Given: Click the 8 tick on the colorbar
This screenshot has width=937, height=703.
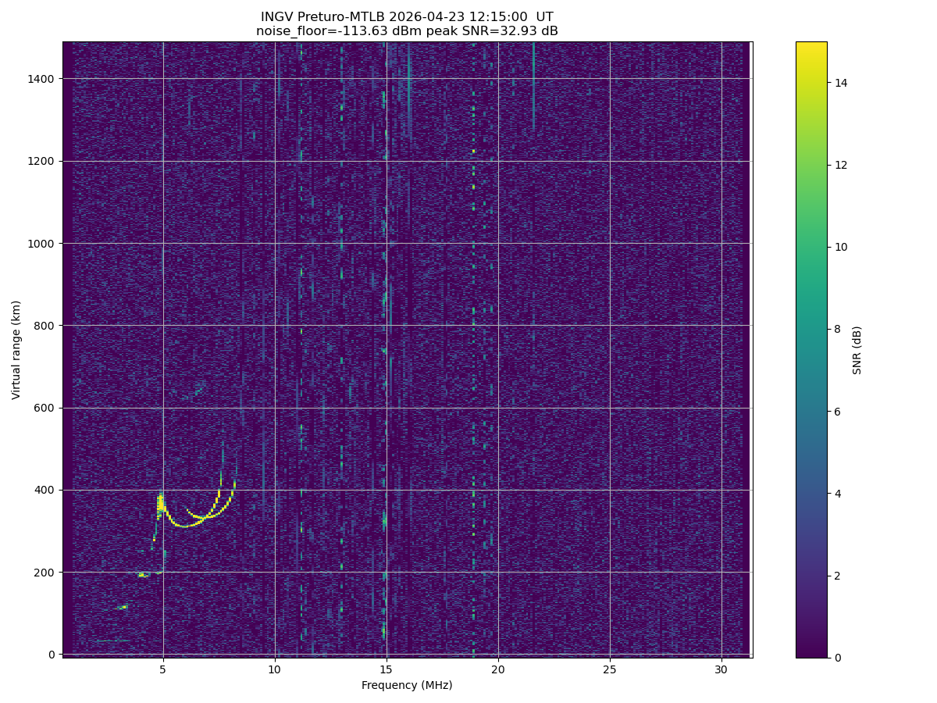Looking at the screenshot, I should pyautogui.click(x=839, y=329).
